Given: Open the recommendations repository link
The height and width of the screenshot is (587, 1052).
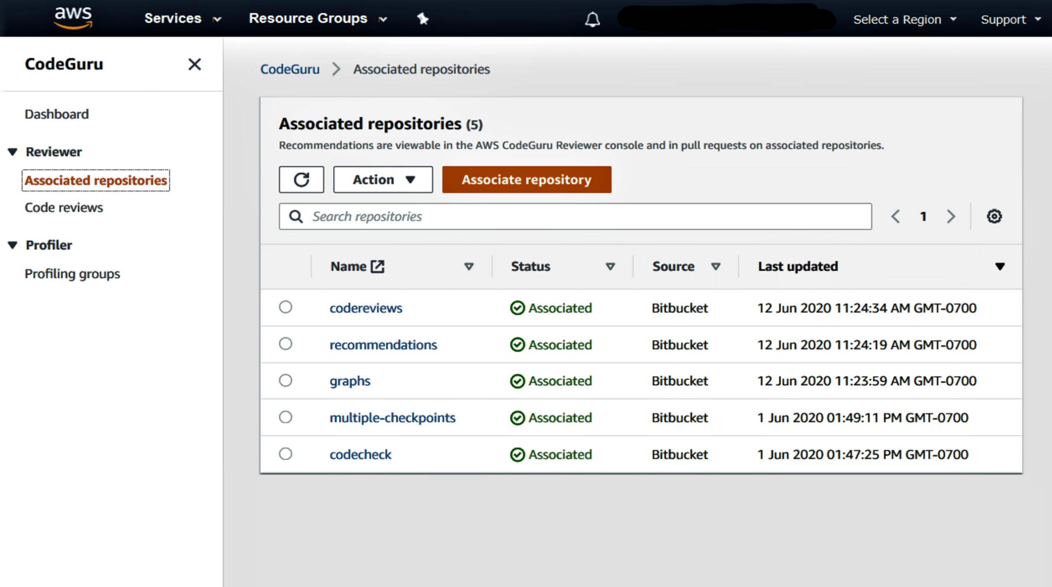Looking at the screenshot, I should (x=383, y=345).
